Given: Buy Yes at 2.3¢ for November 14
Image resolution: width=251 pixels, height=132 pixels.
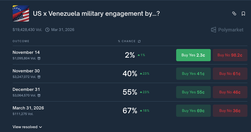Looking at the screenshot, I should coord(193,55).
